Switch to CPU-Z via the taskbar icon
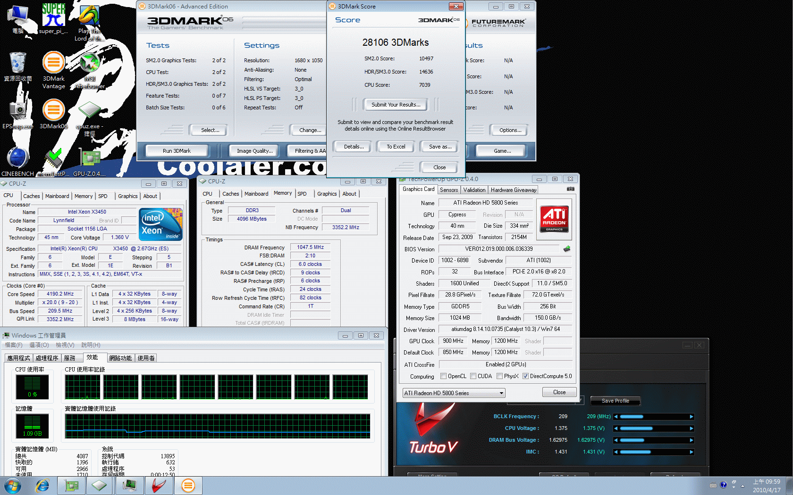 coord(100,486)
